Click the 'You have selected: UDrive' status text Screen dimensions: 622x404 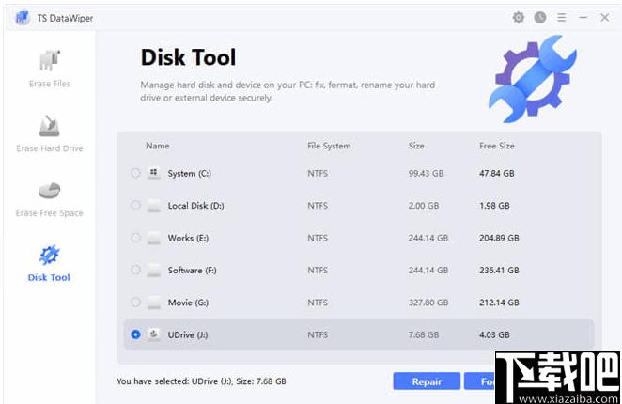click(201, 381)
